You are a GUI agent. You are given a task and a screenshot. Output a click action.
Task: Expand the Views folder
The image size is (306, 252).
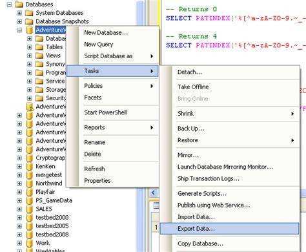(x=30, y=56)
